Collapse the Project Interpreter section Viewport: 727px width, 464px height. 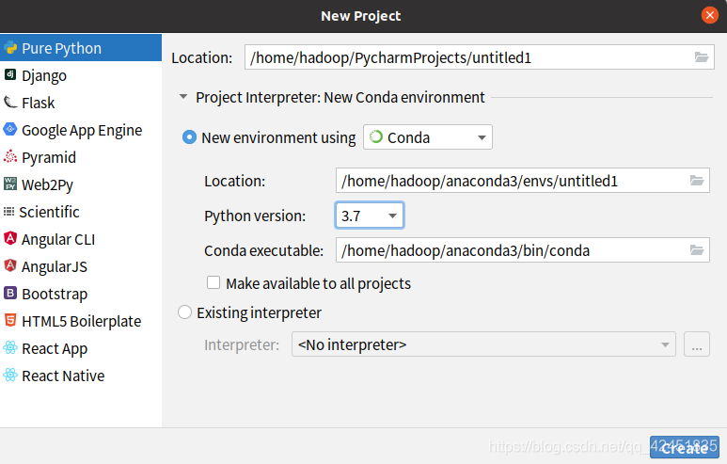(x=183, y=97)
